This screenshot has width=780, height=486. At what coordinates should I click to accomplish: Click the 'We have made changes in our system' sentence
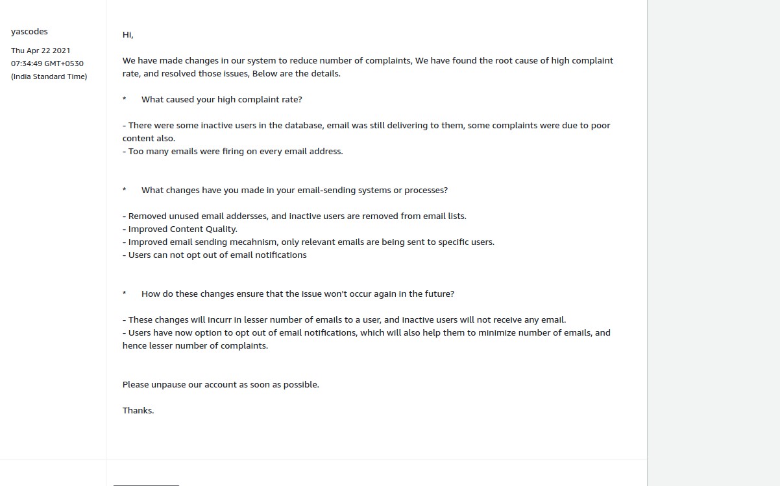[367, 61]
